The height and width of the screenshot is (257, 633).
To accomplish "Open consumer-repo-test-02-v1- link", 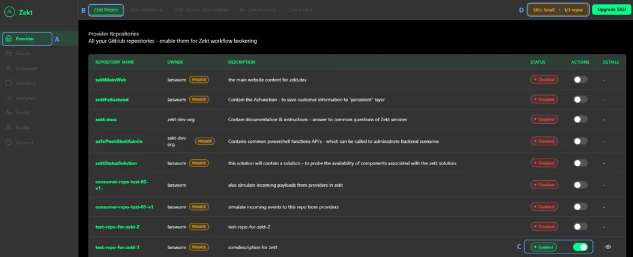I will tap(121, 185).
